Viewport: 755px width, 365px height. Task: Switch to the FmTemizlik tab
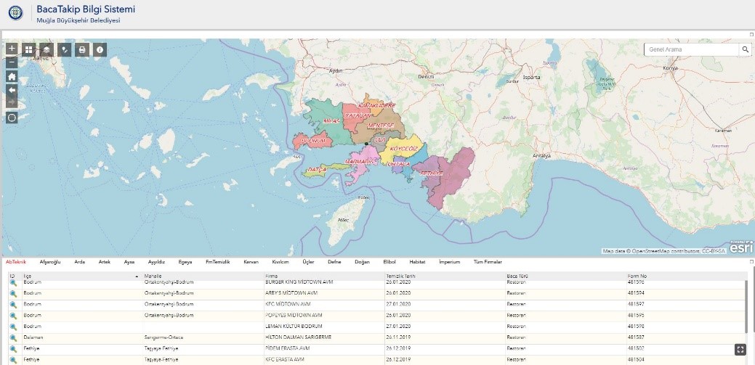tap(218, 262)
